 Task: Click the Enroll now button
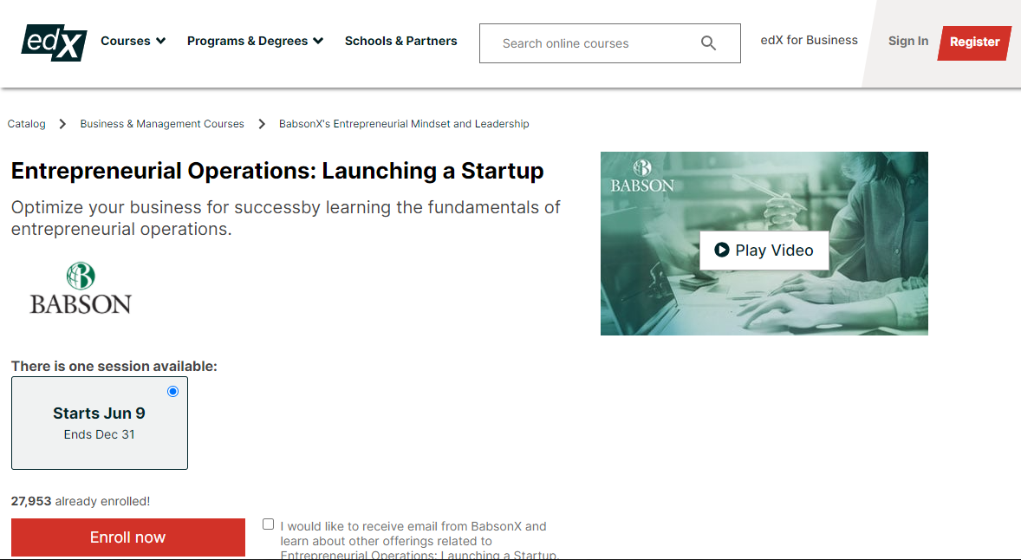tap(127, 537)
